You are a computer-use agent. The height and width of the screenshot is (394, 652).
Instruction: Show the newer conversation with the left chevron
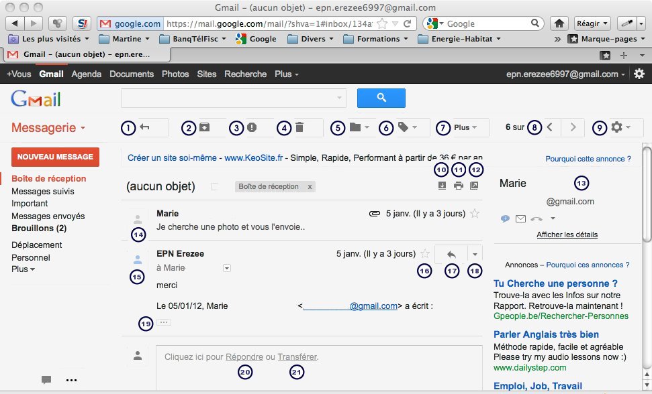(550, 127)
